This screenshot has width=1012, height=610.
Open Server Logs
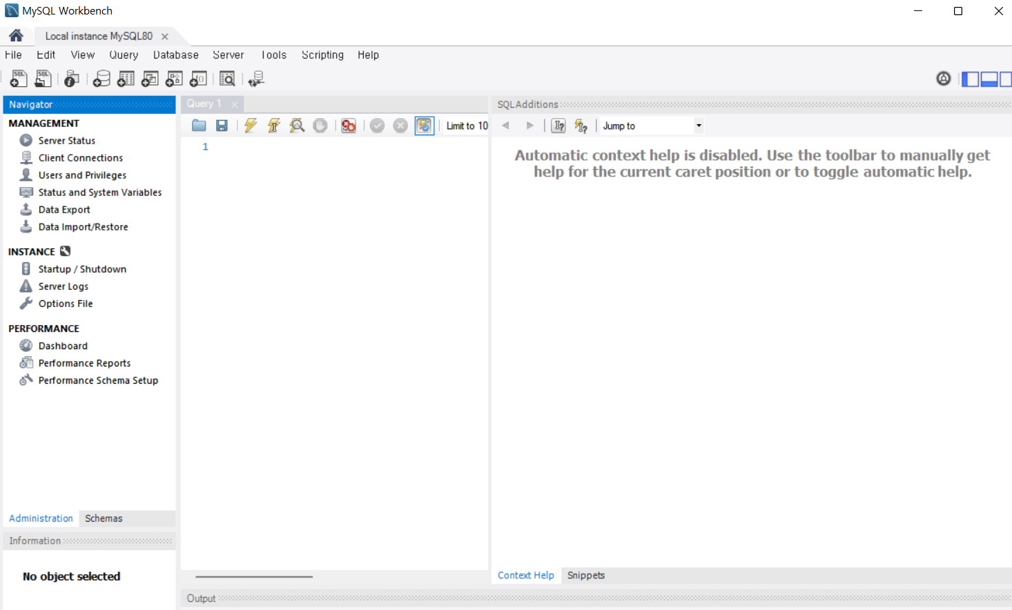point(64,286)
